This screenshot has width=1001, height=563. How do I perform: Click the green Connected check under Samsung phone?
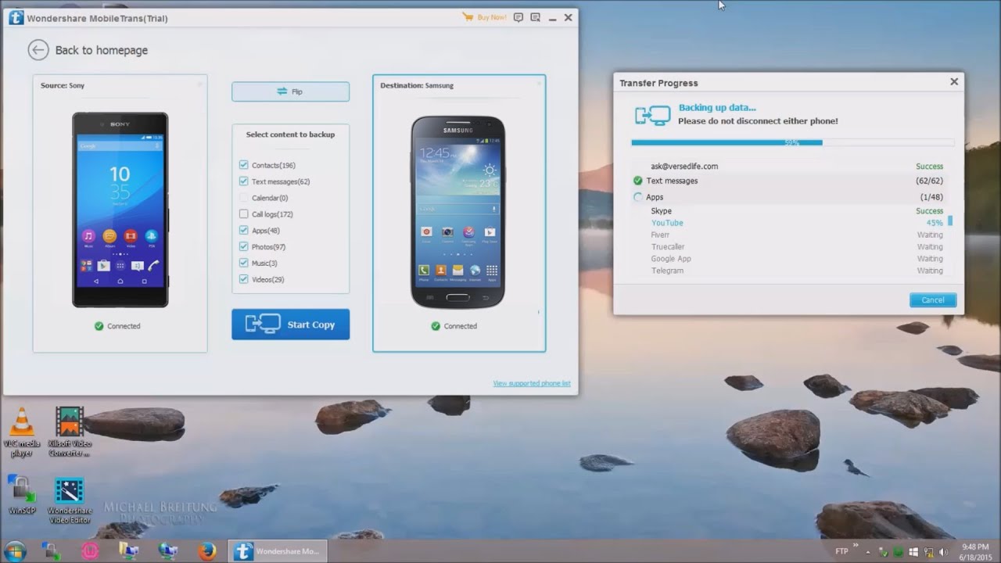[x=436, y=326]
